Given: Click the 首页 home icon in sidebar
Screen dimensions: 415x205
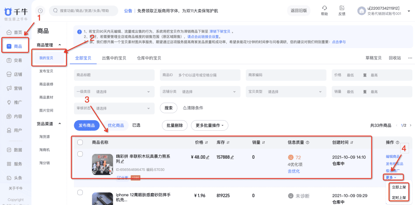Looking at the screenshot, I should click(x=9, y=32).
